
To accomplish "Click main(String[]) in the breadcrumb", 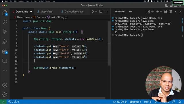I will point(57,17).
